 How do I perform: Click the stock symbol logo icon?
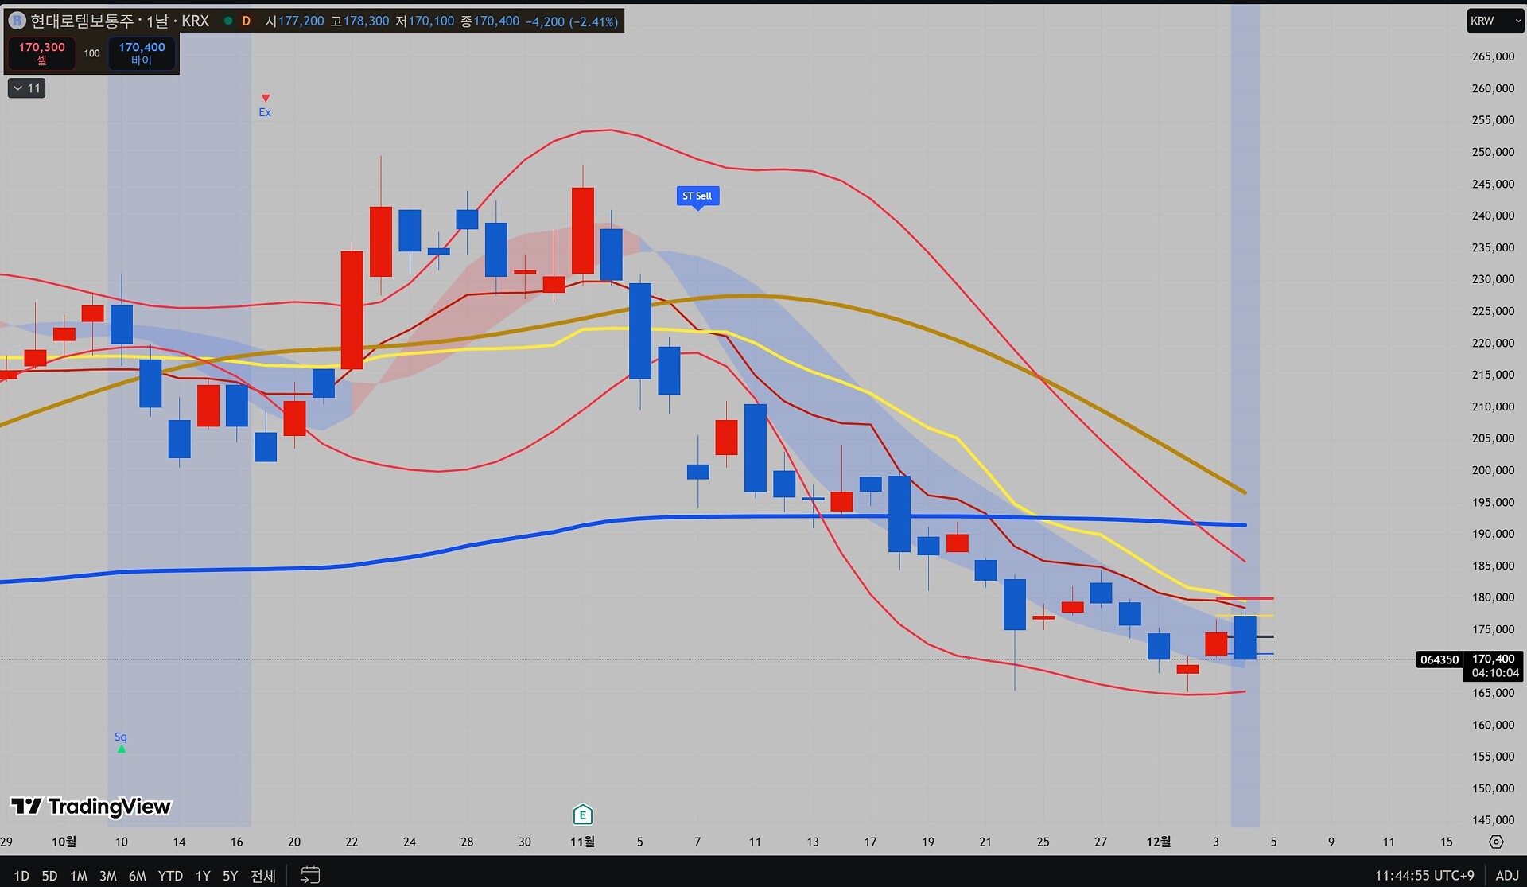[17, 21]
